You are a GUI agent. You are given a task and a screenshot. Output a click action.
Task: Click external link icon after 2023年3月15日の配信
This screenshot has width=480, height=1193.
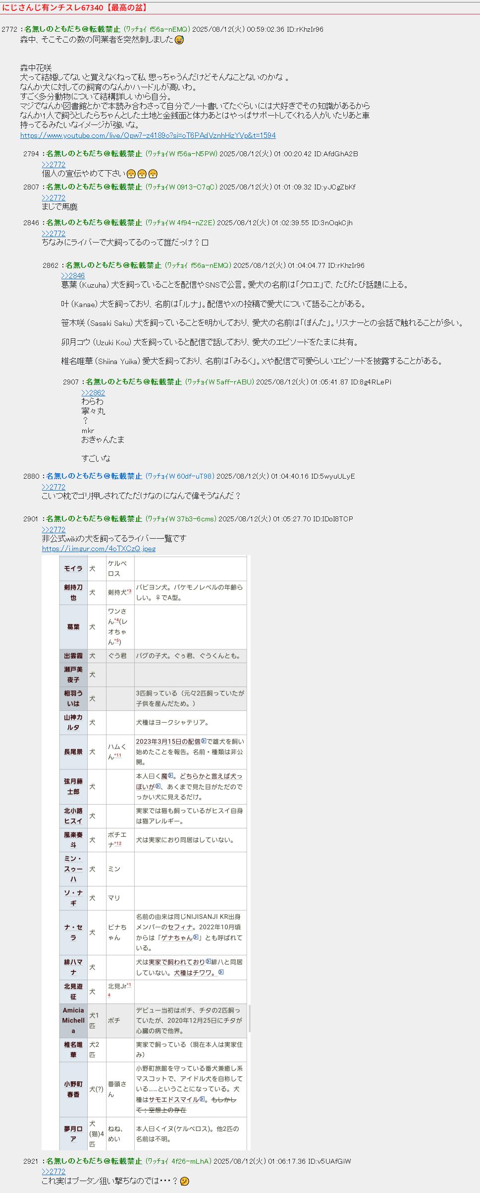[x=204, y=741]
